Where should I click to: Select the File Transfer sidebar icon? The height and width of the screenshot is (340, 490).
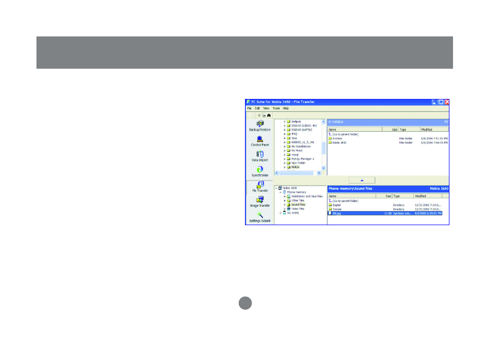(x=260, y=187)
